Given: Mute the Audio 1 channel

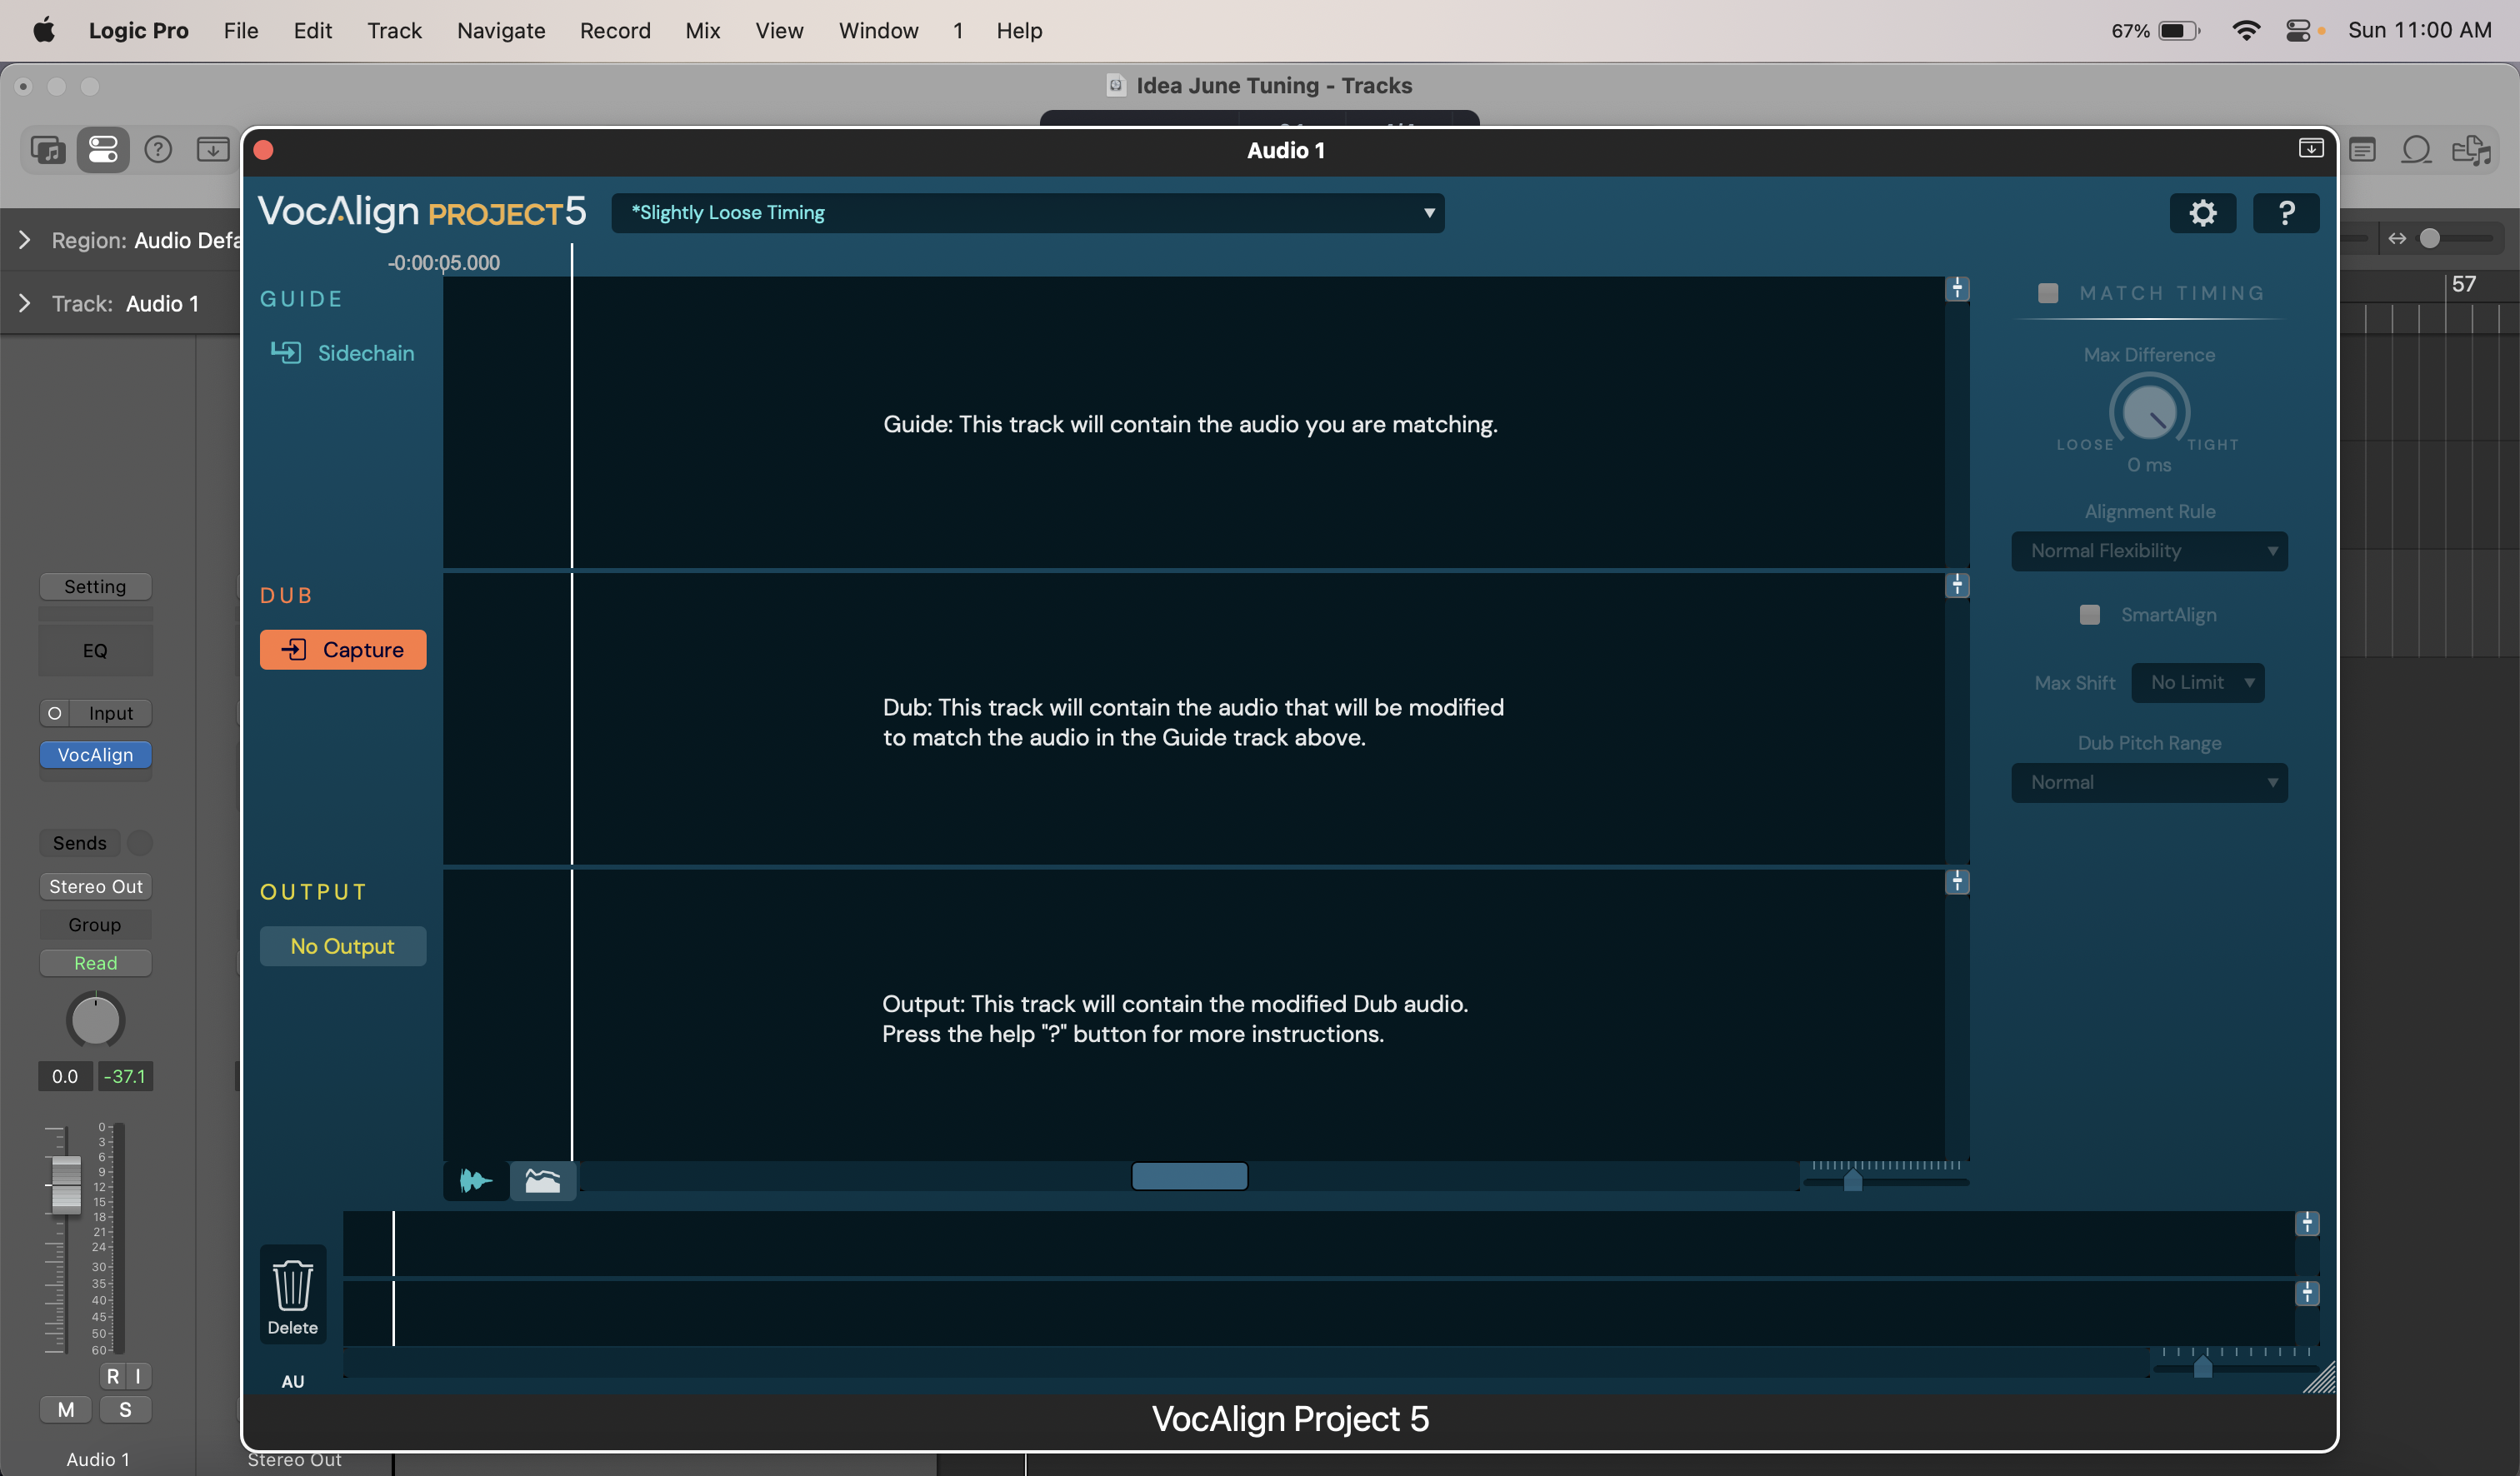Looking at the screenshot, I should pos(66,1409).
